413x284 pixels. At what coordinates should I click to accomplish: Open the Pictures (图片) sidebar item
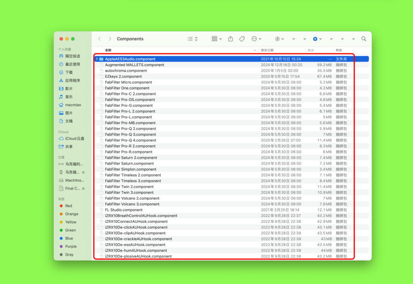(x=69, y=113)
